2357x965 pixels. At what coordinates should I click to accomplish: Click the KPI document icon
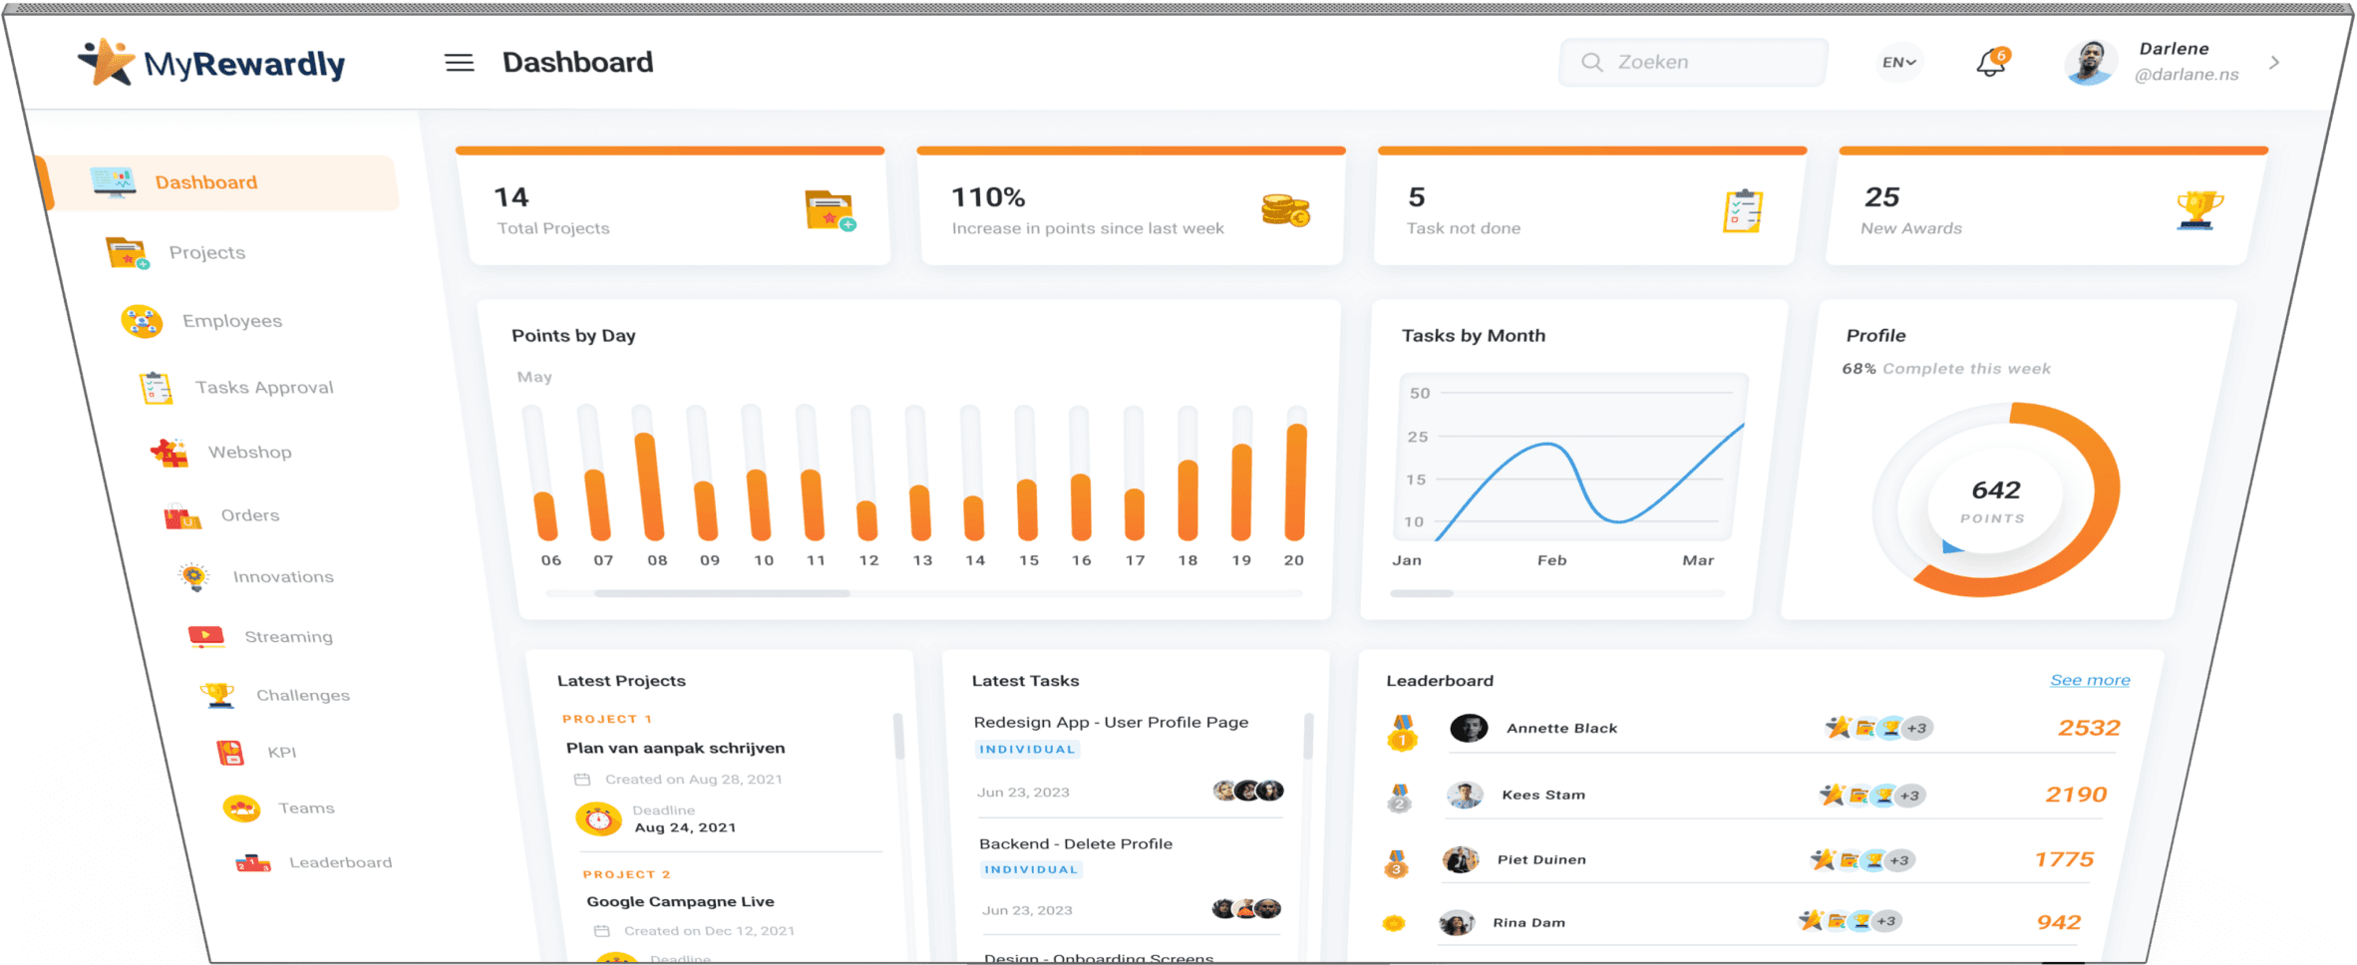[230, 752]
